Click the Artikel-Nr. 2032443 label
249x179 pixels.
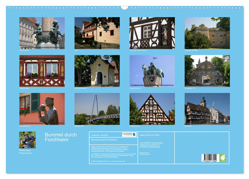tap(100, 135)
